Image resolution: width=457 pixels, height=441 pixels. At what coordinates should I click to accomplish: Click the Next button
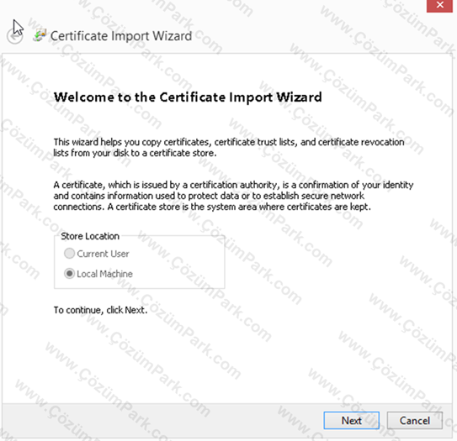click(351, 420)
